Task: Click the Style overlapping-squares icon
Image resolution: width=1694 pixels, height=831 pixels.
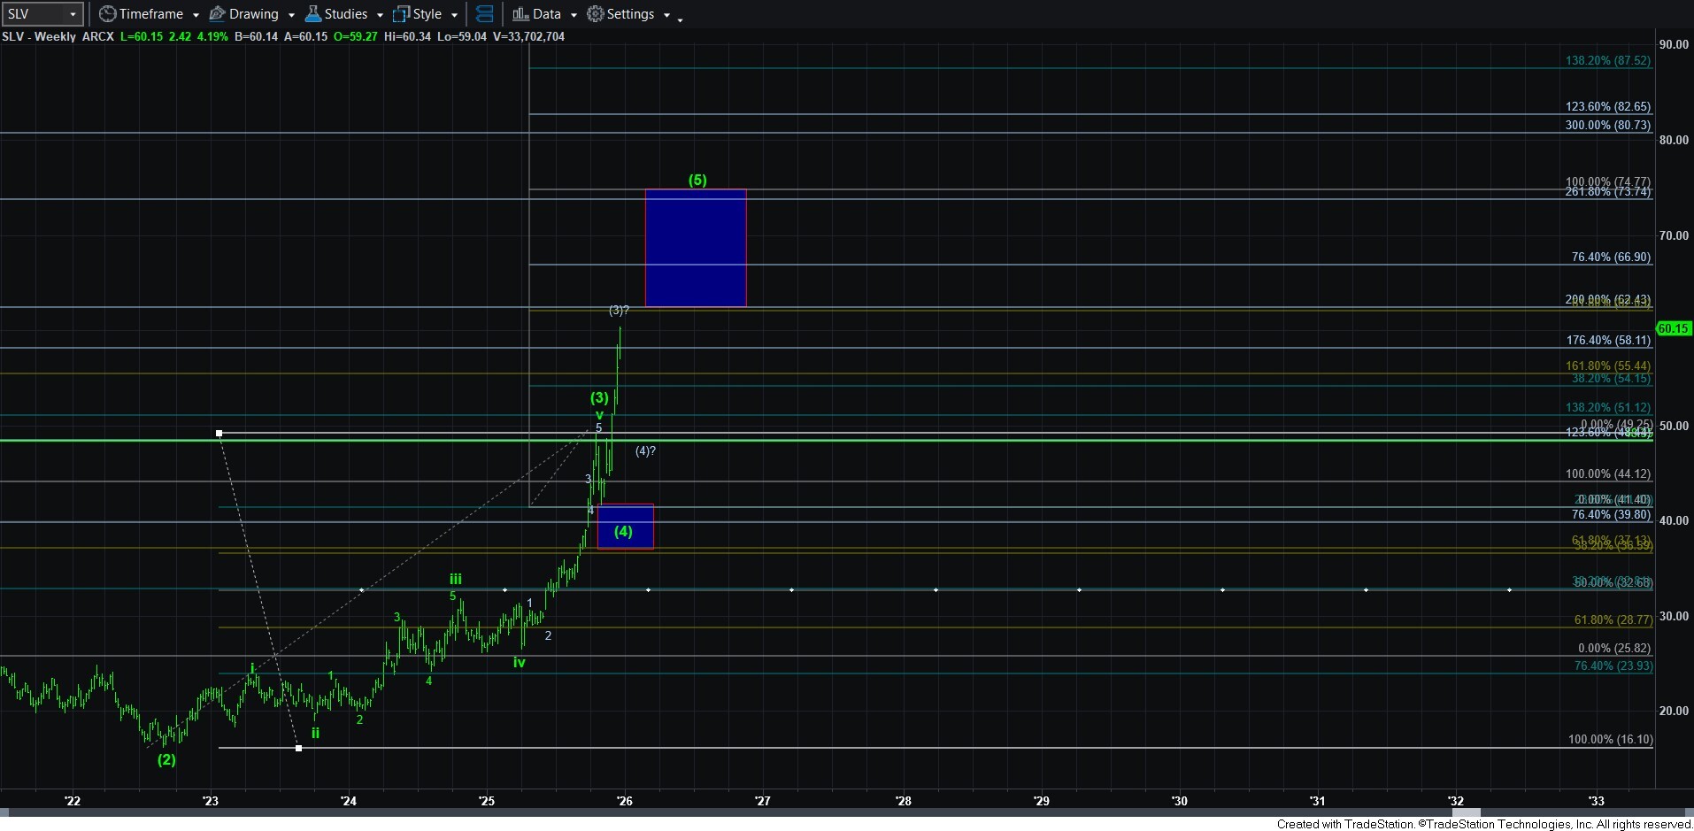Action: click(401, 14)
